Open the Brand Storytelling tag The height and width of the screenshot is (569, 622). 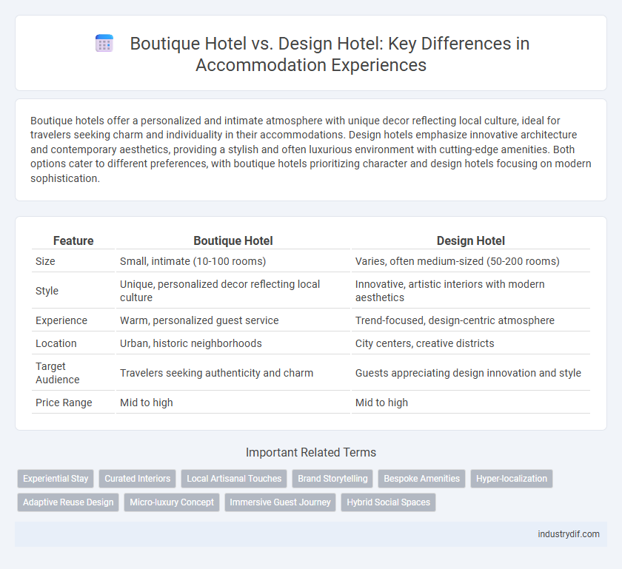click(332, 479)
